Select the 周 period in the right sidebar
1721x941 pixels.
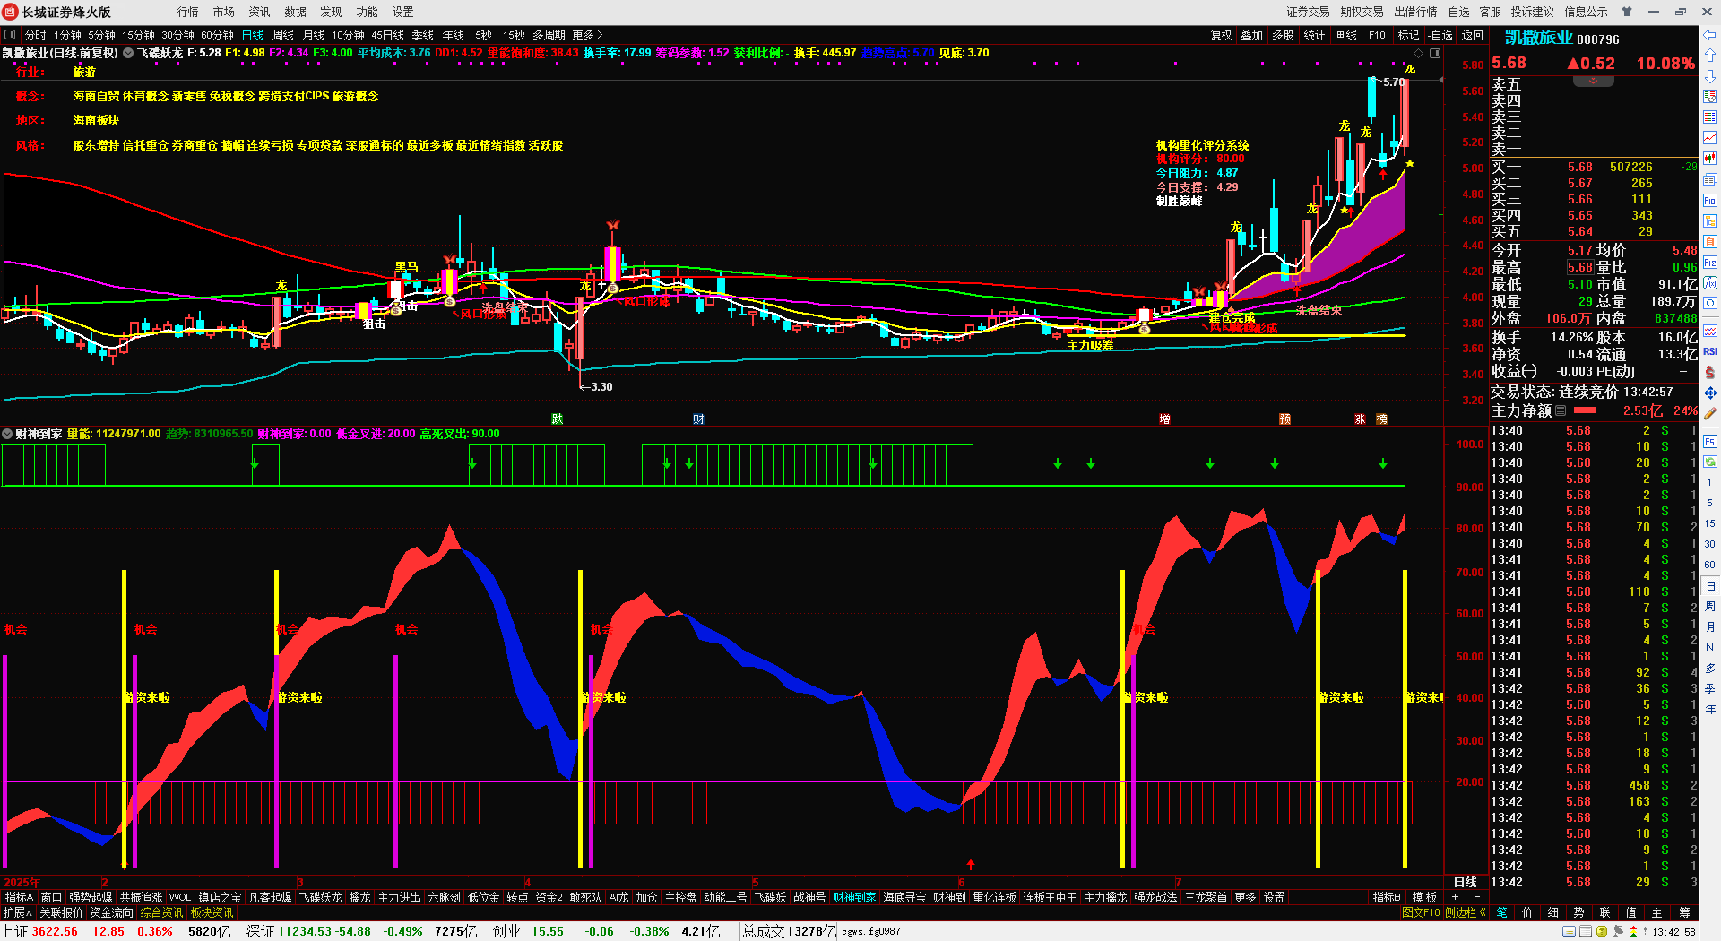[1710, 607]
